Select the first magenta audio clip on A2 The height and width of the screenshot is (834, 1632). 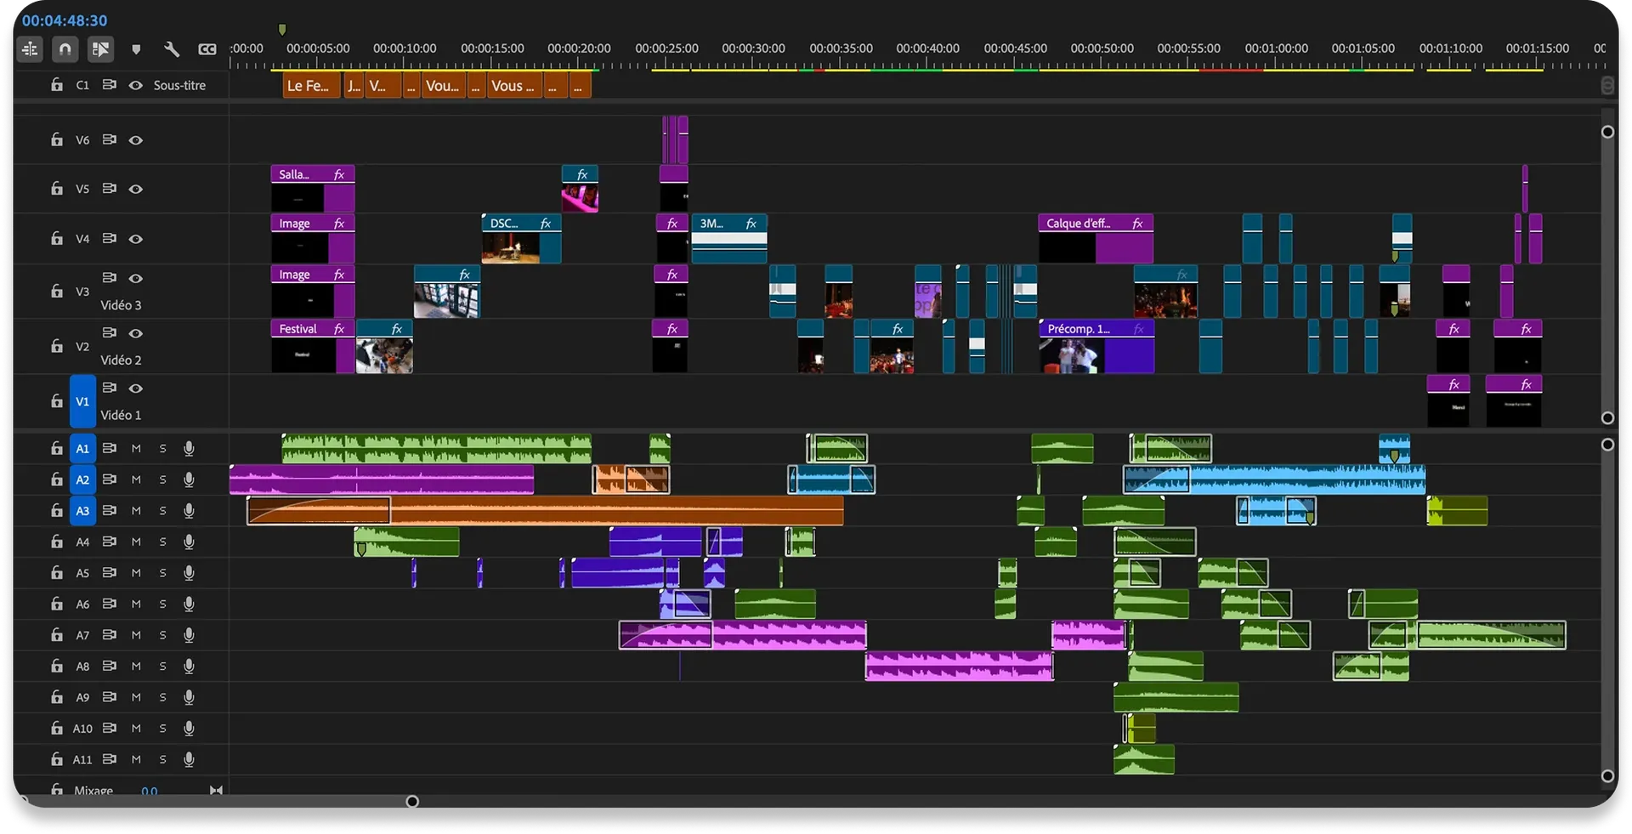(x=382, y=479)
